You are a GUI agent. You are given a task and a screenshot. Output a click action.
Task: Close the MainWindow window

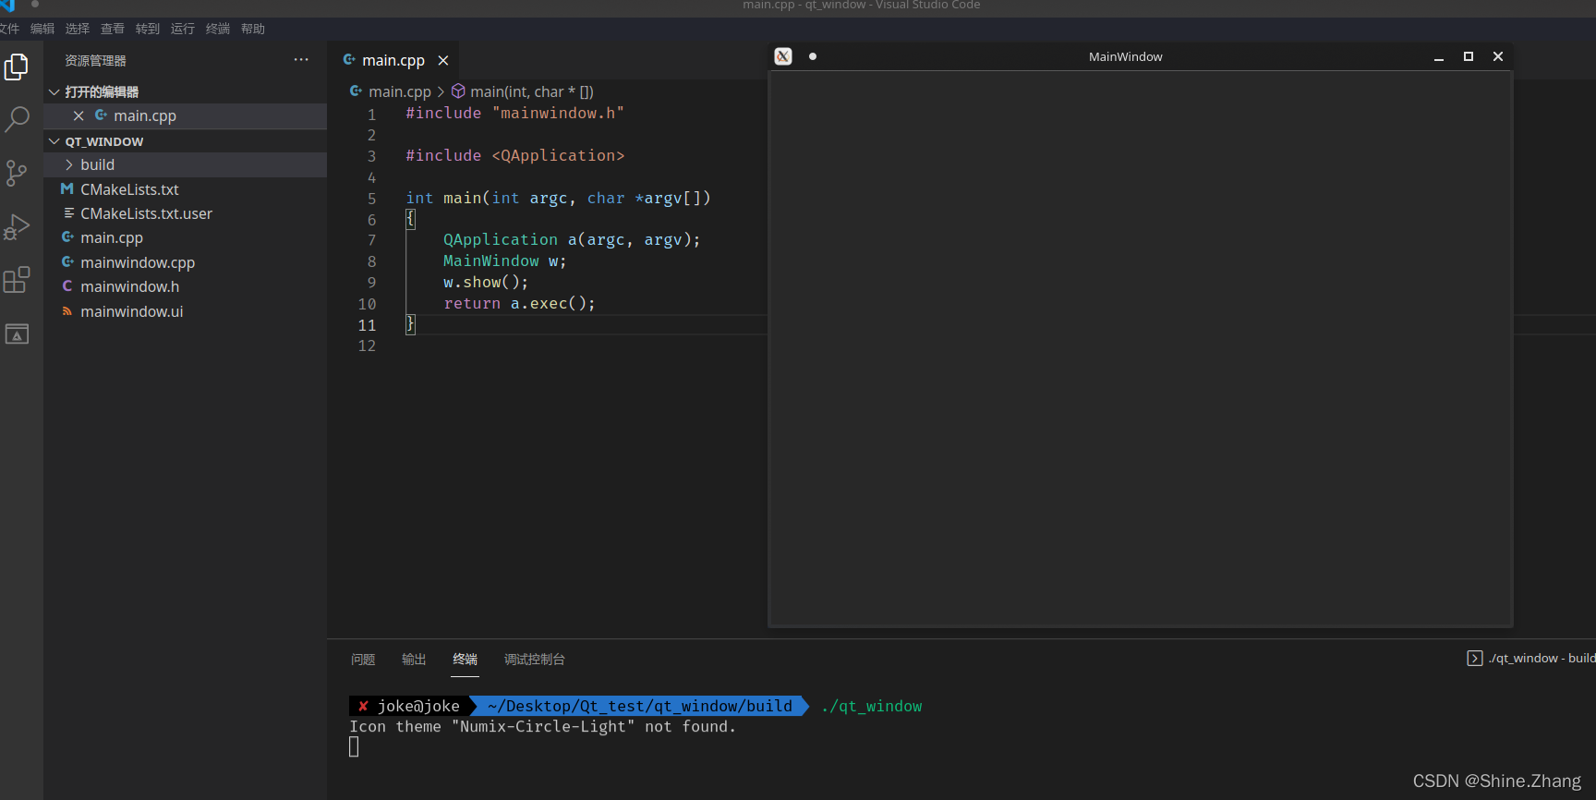coord(1498,56)
